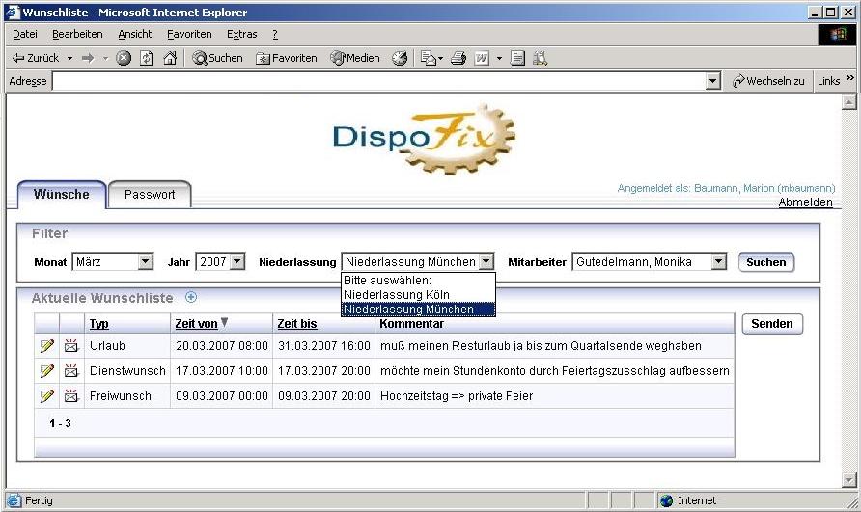Click the IE page icon in status bar
The height and width of the screenshot is (512, 861).
tap(14, 500)
